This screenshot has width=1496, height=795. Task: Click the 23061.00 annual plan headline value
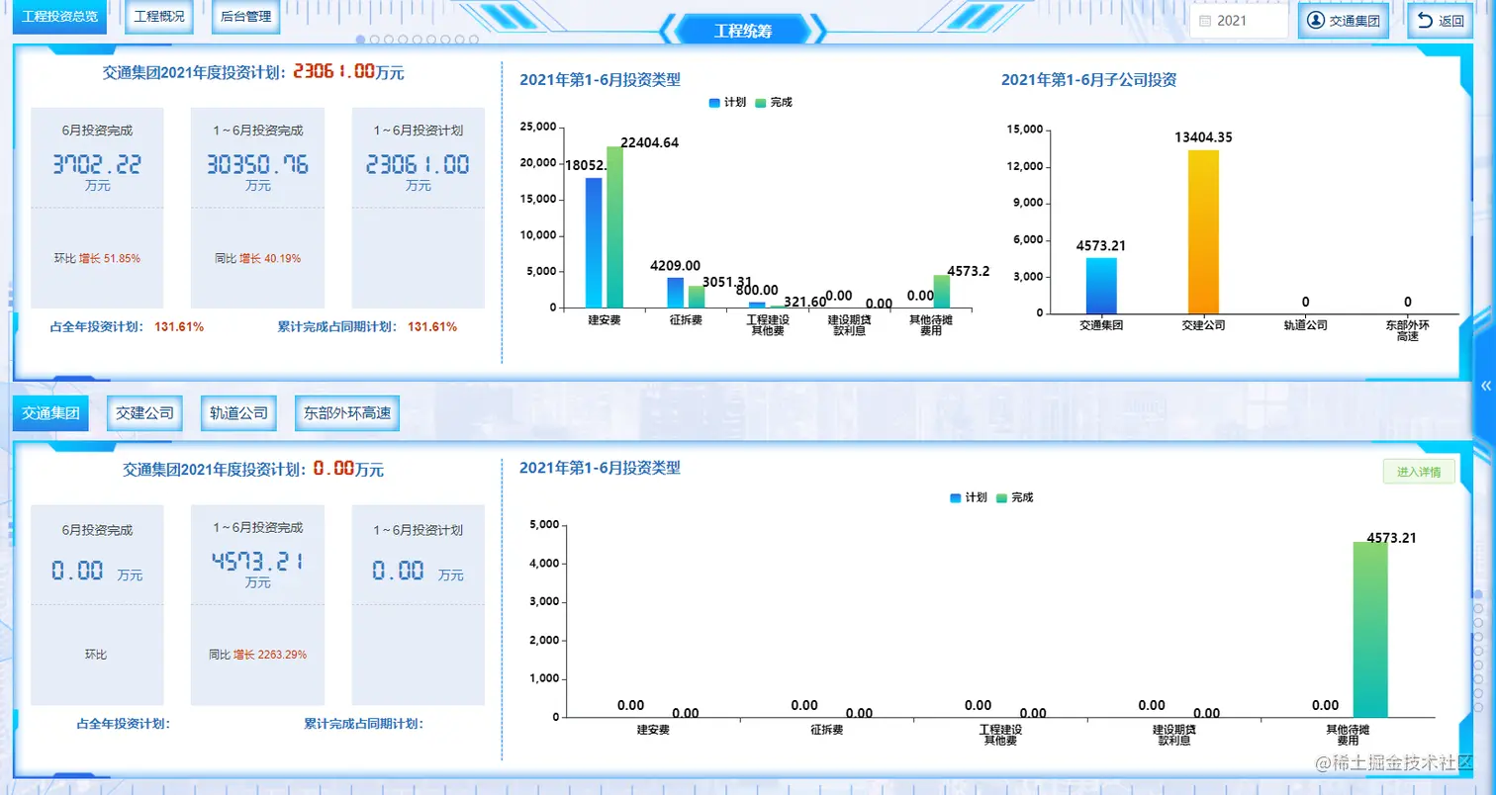click(x=333, y=71)
